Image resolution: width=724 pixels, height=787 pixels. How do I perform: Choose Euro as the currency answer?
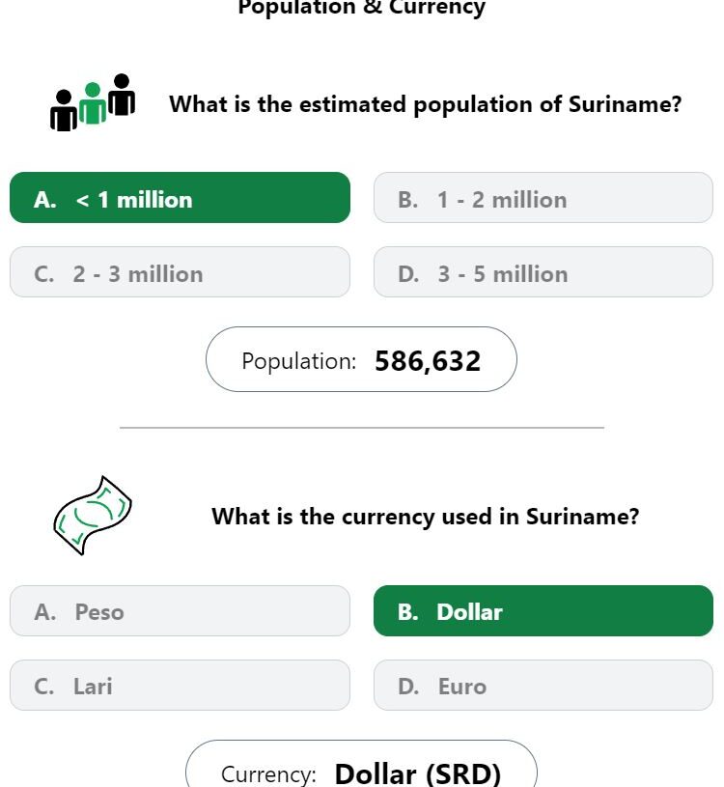tap(543, 685)
